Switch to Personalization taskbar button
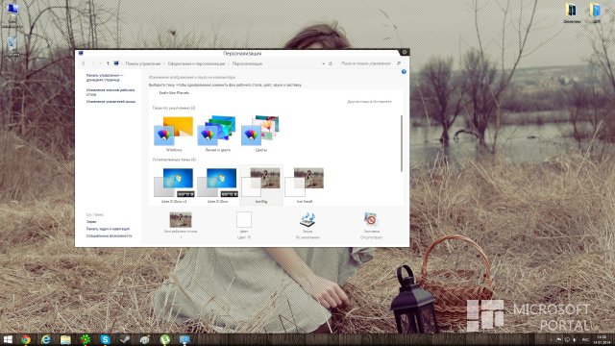The height and width of the screenshot is (346, 615). 184,339
